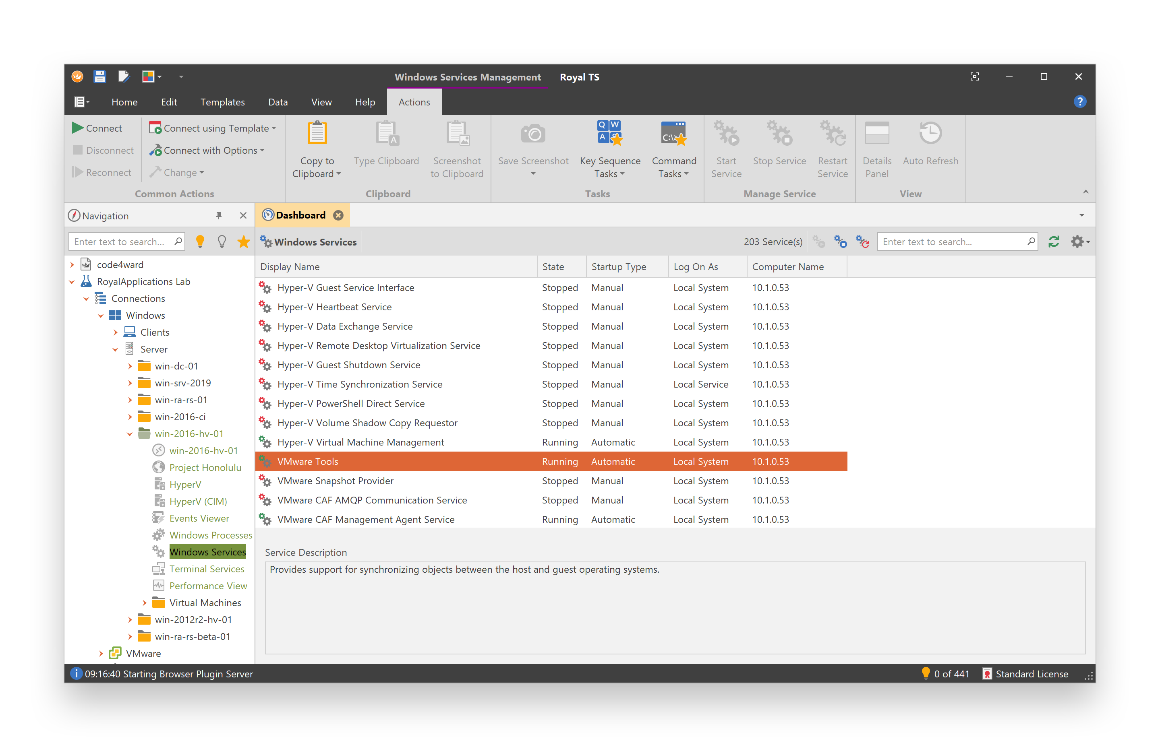Open Connect using Template dropdown
This screenshot has width=1160, height=747.
213,128
